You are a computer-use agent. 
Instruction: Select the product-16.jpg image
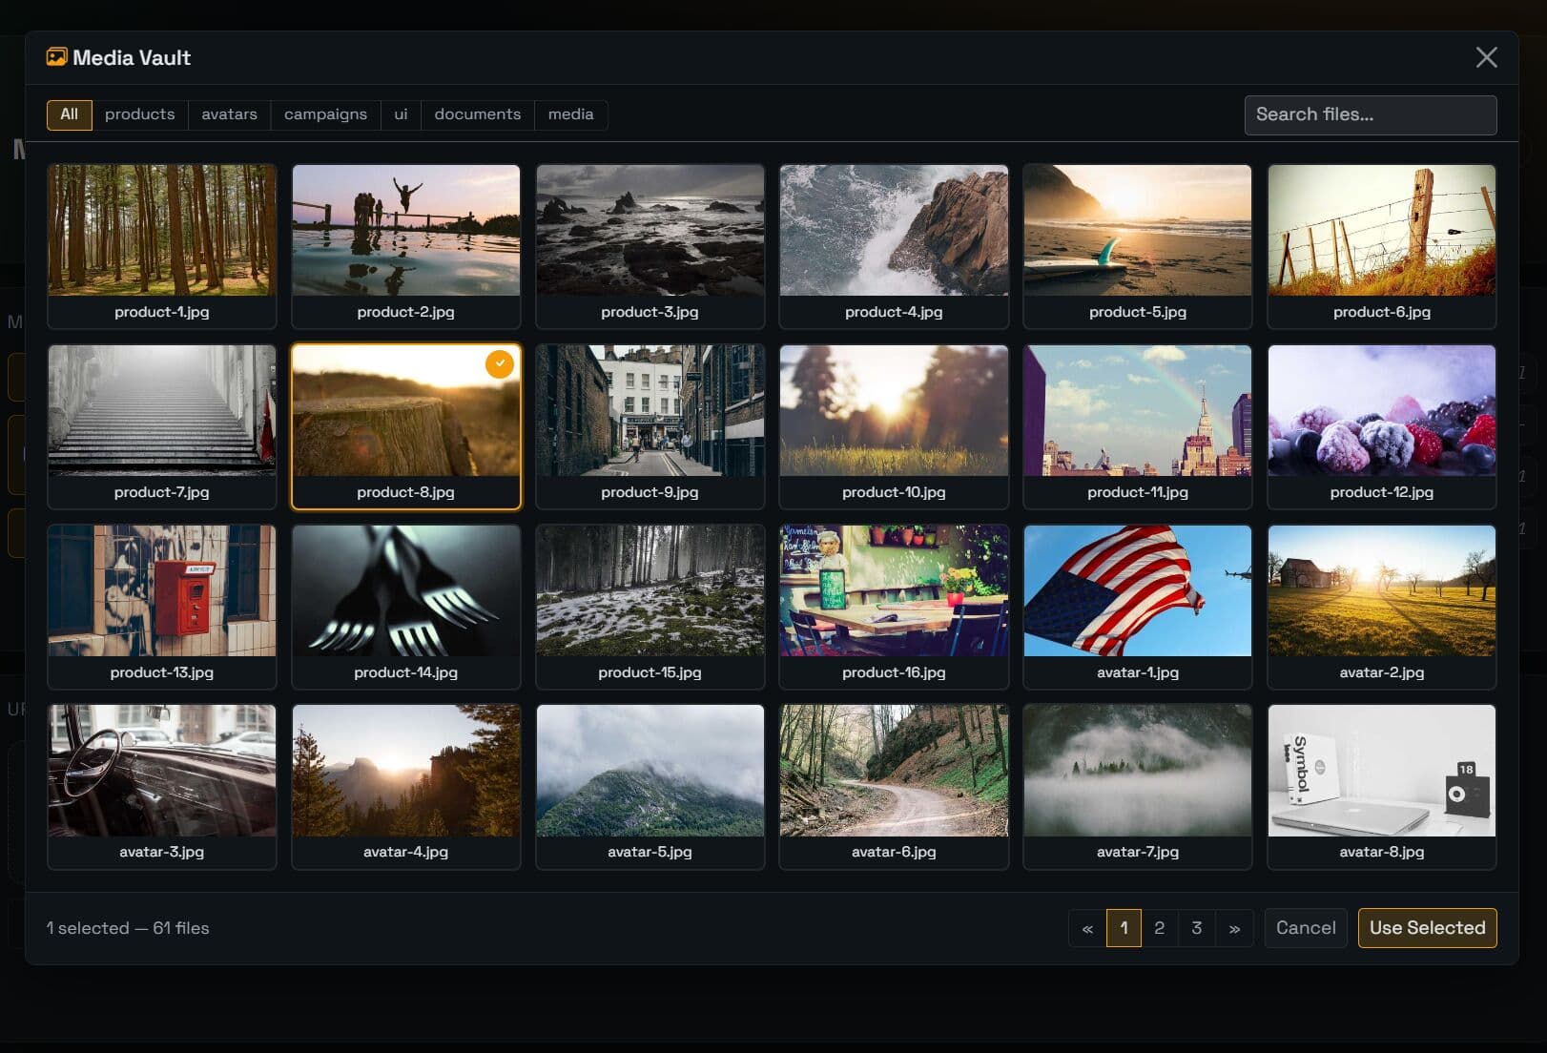pyautogui.click(x=894, y=590)
